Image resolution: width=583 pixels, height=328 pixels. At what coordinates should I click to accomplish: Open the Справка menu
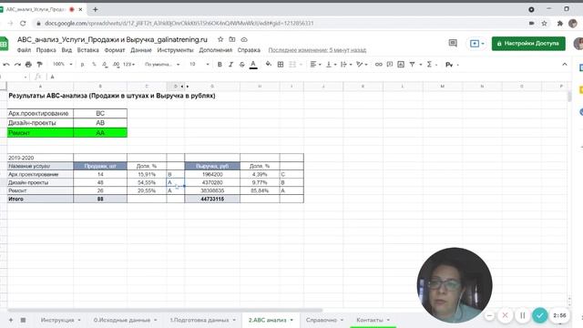tap(249, 50)
